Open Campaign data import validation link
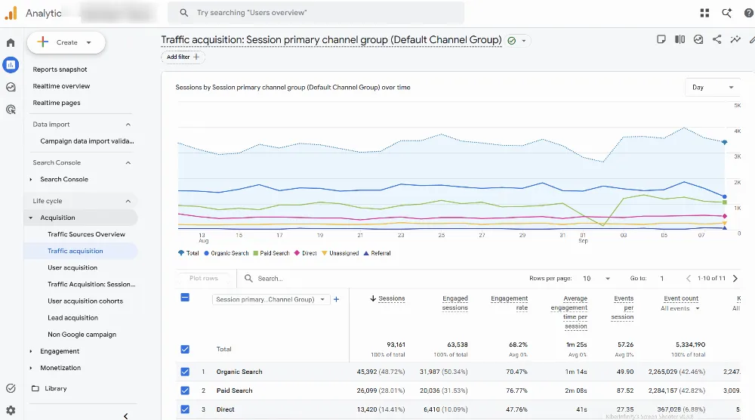Screen dimensions: 755x420 87,141
